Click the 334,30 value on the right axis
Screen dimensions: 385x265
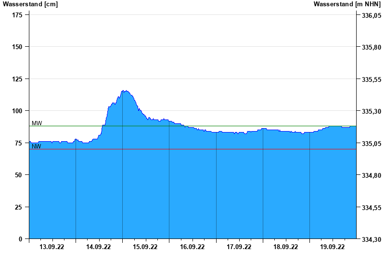[371, 239]
